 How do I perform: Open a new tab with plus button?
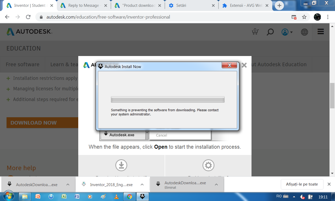click(280, 5)
